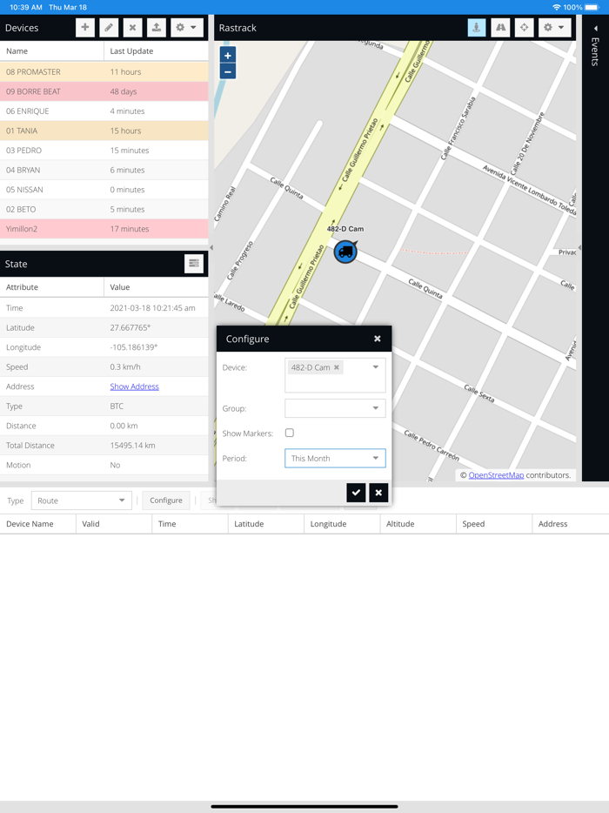Remove 482-D Cam tag from Device field
The image size is (609, 813).
(x=337, y=367)
